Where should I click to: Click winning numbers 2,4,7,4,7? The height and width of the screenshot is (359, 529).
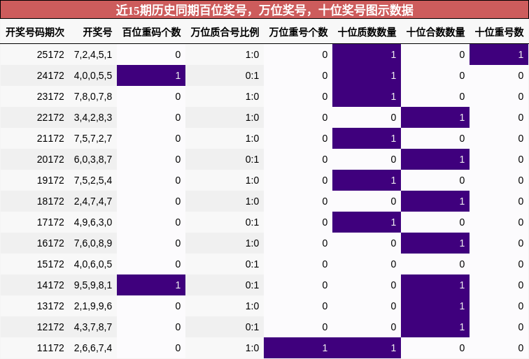pos(93,201)
